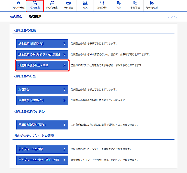187x173 pixels.
Task: Click chevron on テンプレートの登録
Action: pos(65,149)
